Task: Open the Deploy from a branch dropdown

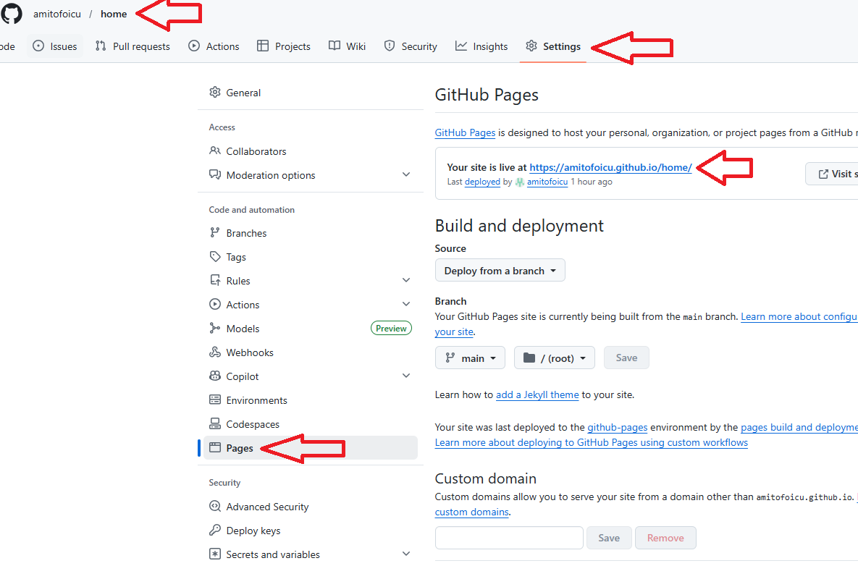Action: pos(500,271)
